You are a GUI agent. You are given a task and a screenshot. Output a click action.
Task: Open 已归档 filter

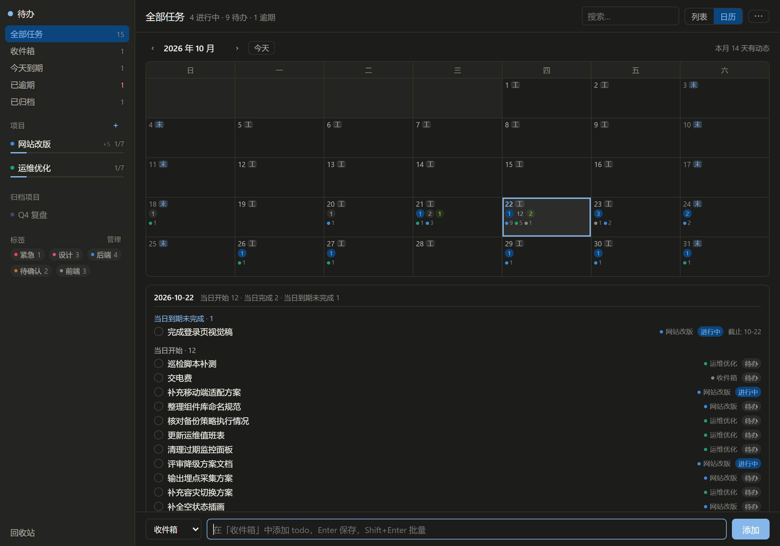click(67, 102)
